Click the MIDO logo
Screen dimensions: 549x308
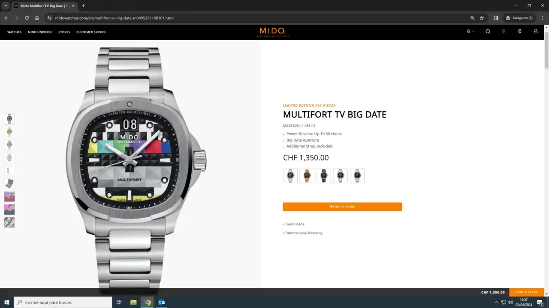click(272, 32)
